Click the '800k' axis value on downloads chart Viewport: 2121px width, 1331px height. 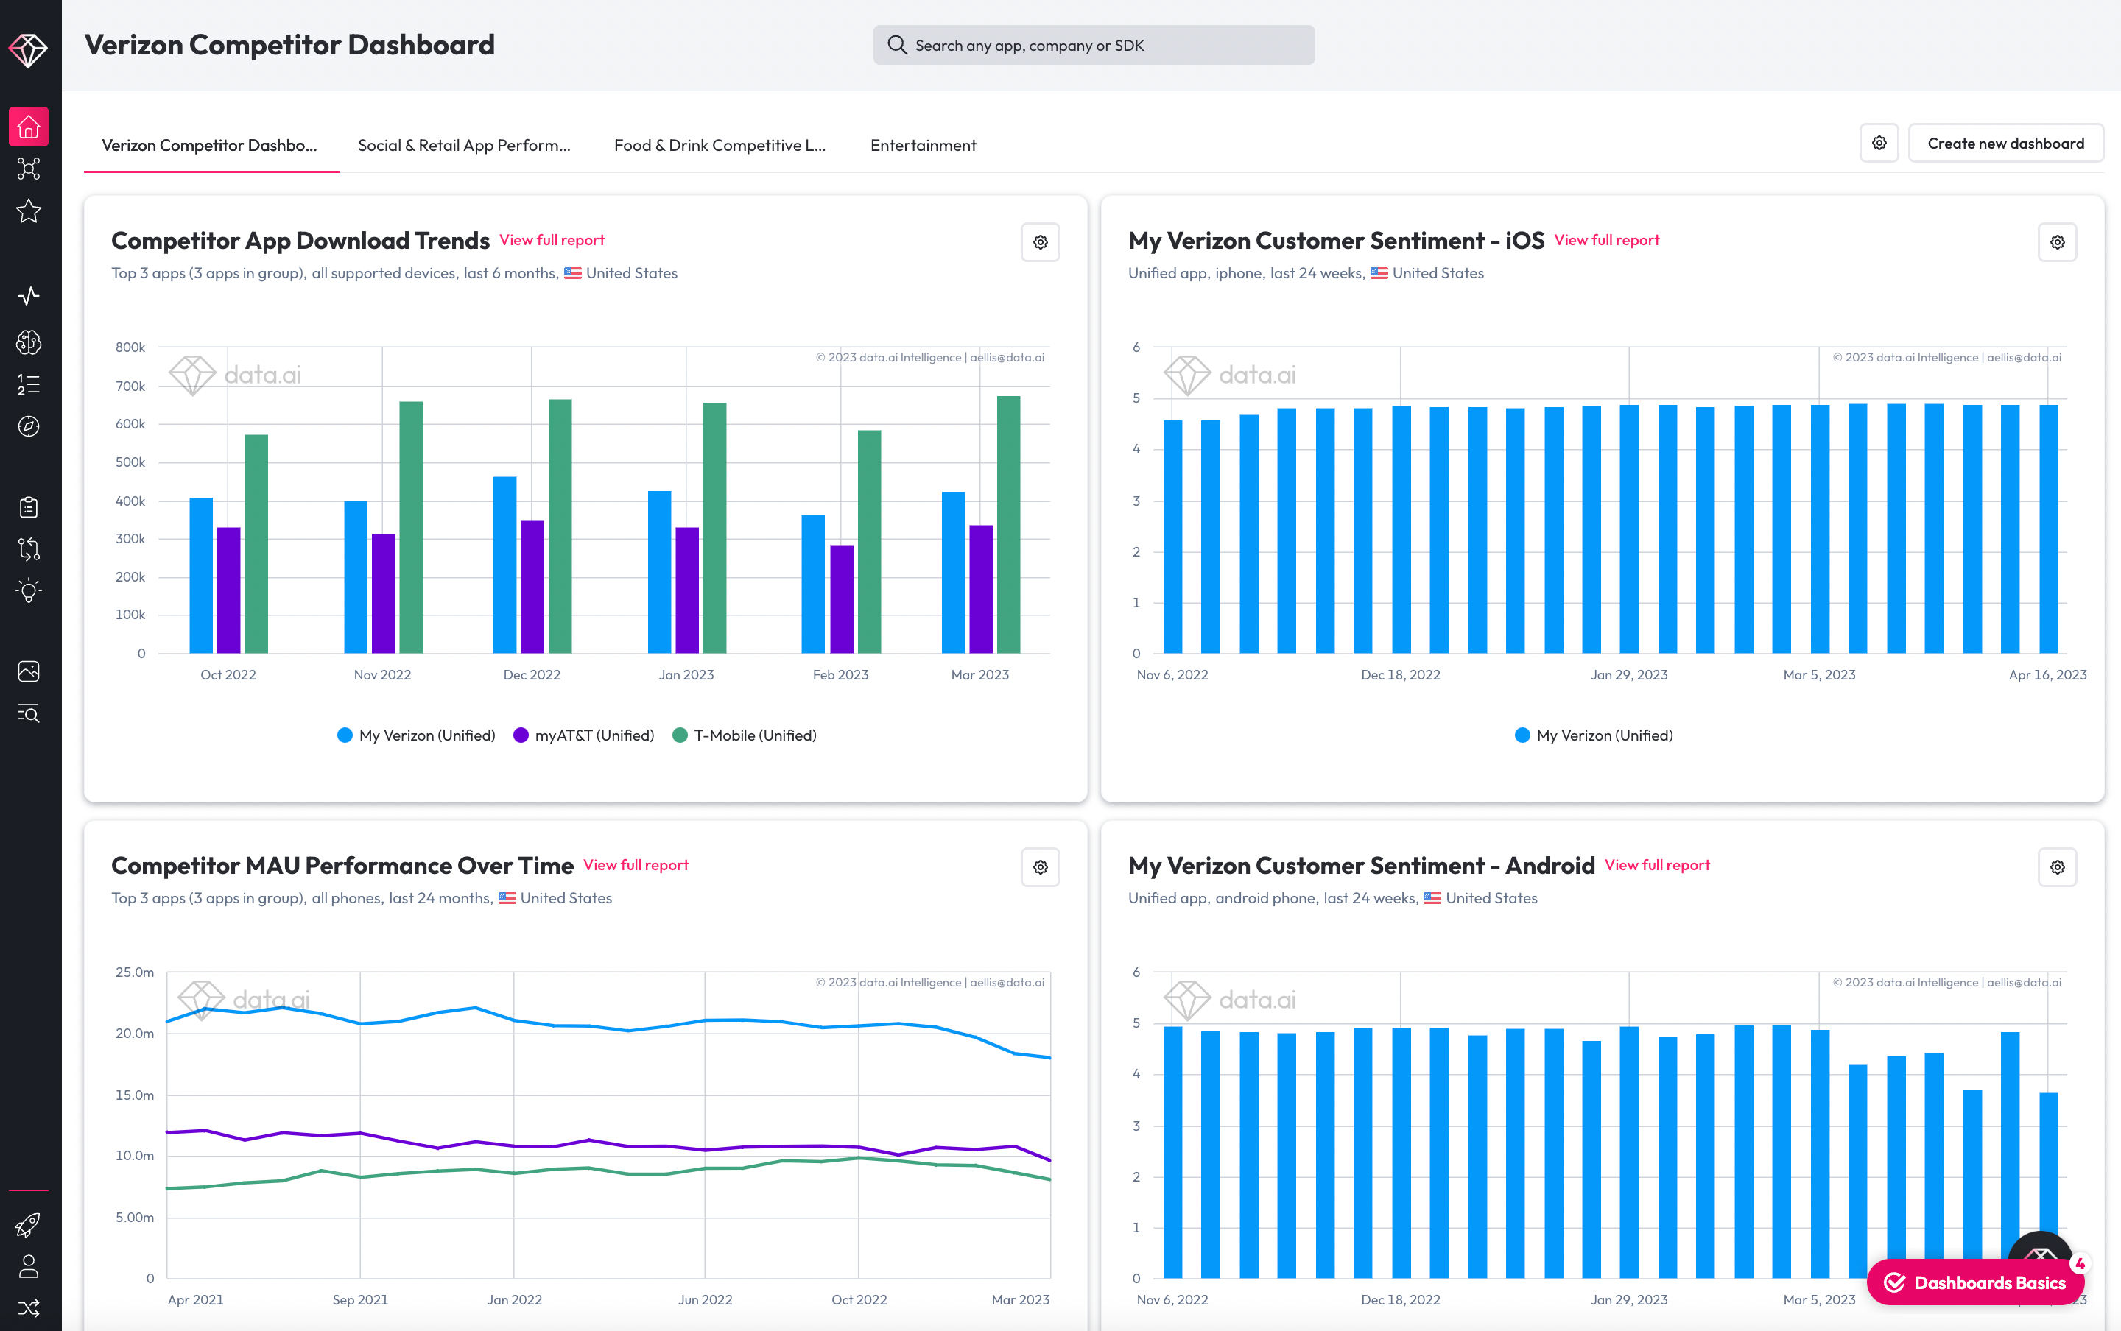click(x=130, y=347)
